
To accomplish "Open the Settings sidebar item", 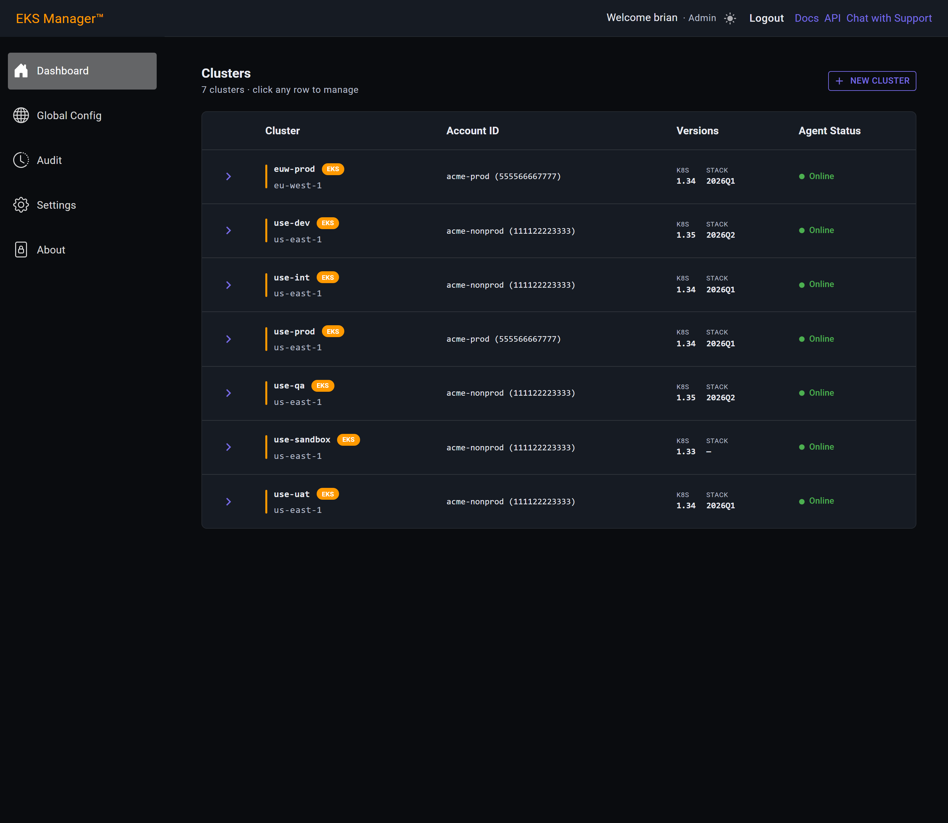I will 82,205.
